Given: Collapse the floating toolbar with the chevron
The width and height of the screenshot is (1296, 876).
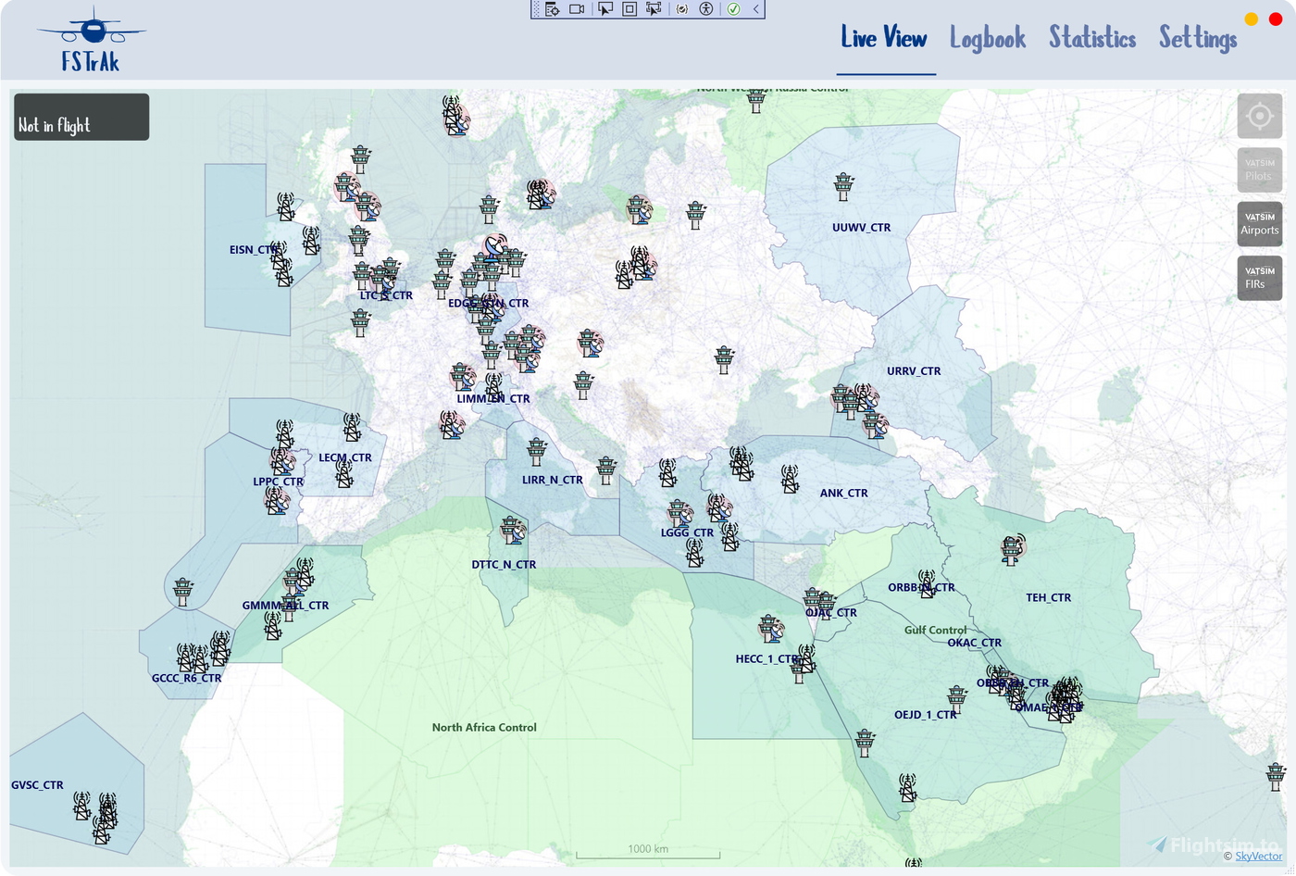Looking at the screenshot, I should [756, 9].
